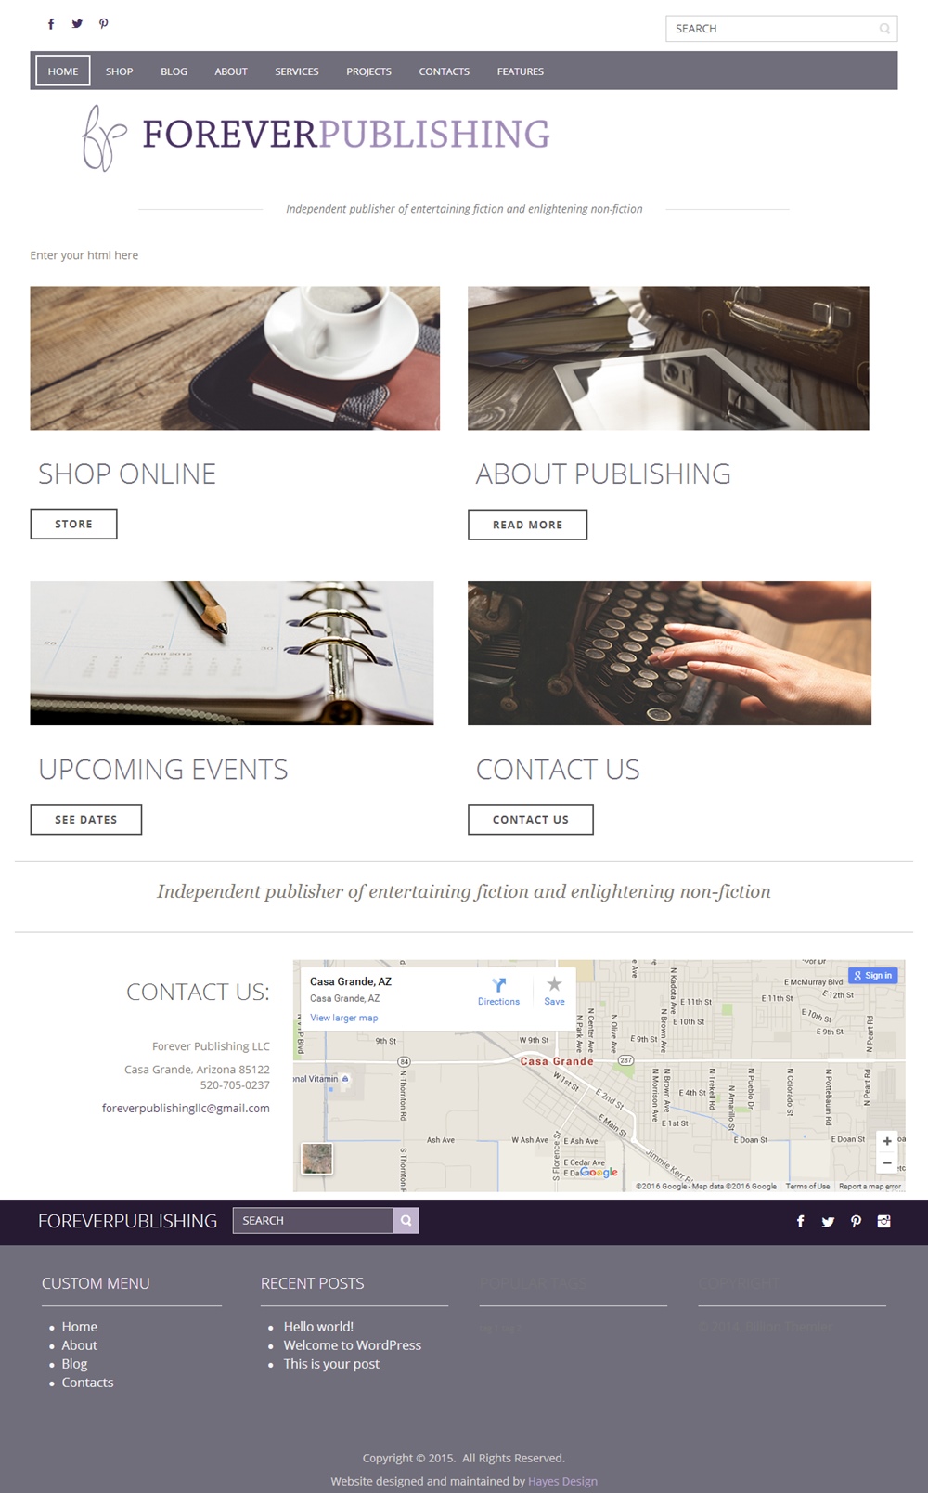Viewport: 928px width, 1493px height.
Task: Open the Hayes Design link in footer
Action: (562, 1481)
